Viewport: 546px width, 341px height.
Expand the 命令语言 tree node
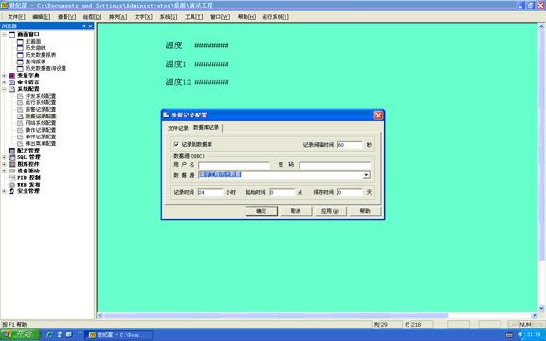click(x=4, y=82)
